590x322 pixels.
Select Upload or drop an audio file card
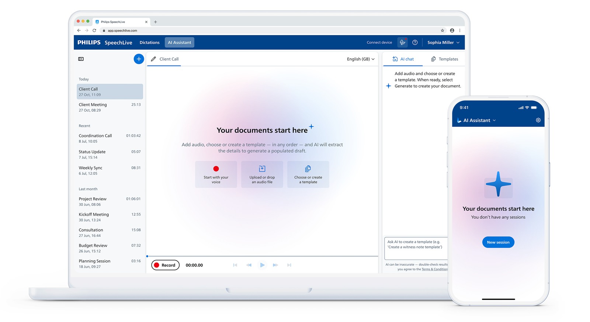(x=262, y=174)
